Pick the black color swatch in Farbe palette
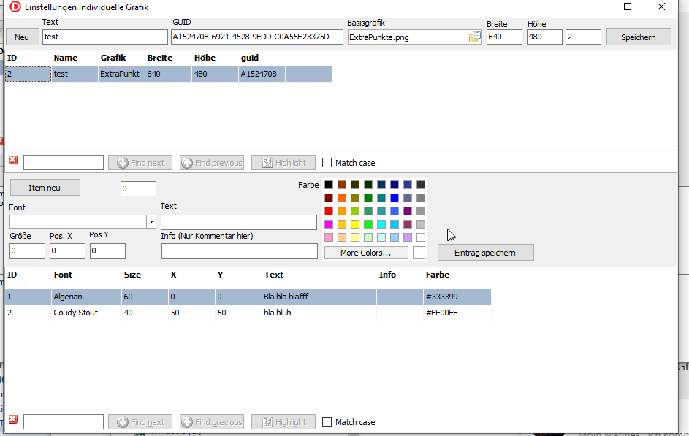This screenshot has width=689, height=436. tap(329, 185)
